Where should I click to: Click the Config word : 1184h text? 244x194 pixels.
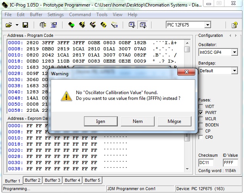[217, 171]
